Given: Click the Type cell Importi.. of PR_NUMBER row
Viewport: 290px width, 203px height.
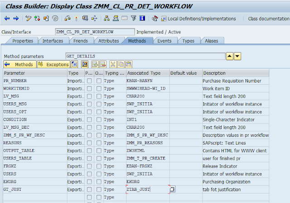Looking at the screenshot, I should [76, 81].
